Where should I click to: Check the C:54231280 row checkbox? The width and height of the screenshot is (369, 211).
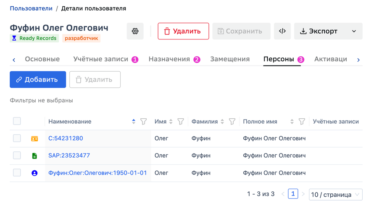pos(17,138)
